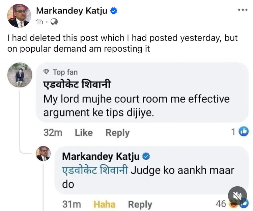View the first commenter's avatar photo
The width and height of the screenshot is (253, 211).
(20, 75)
